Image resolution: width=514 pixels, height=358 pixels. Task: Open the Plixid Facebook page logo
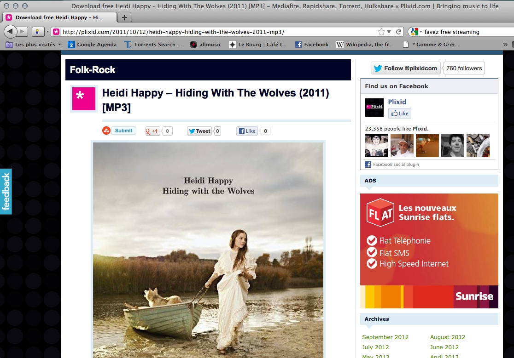(374, 107)
